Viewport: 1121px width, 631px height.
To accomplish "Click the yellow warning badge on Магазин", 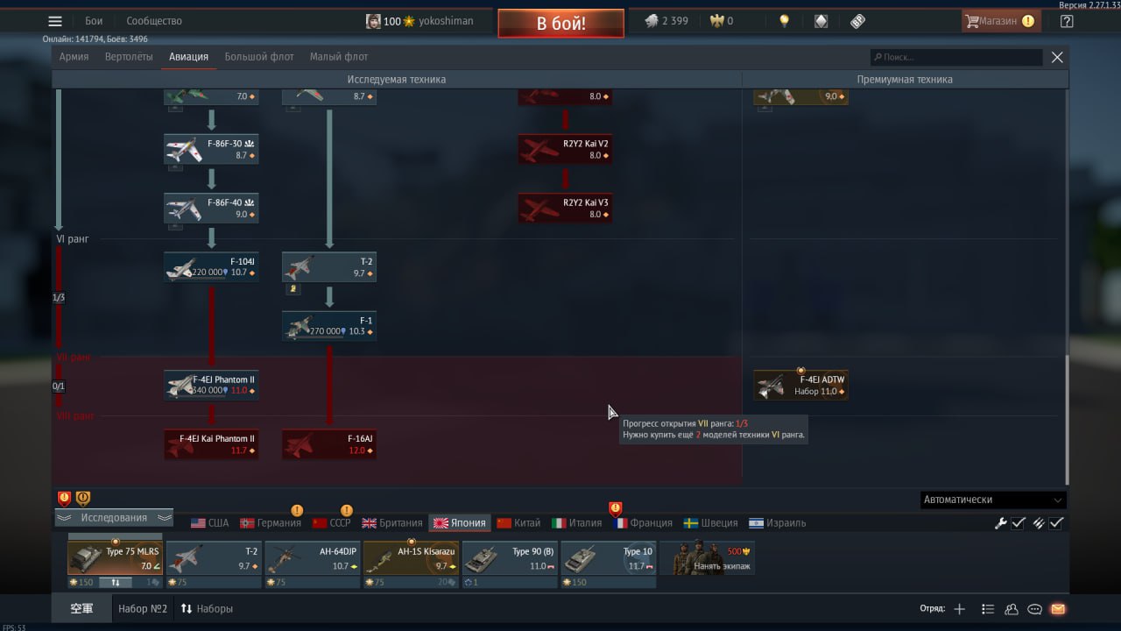I will click(x=1028, y=21).
